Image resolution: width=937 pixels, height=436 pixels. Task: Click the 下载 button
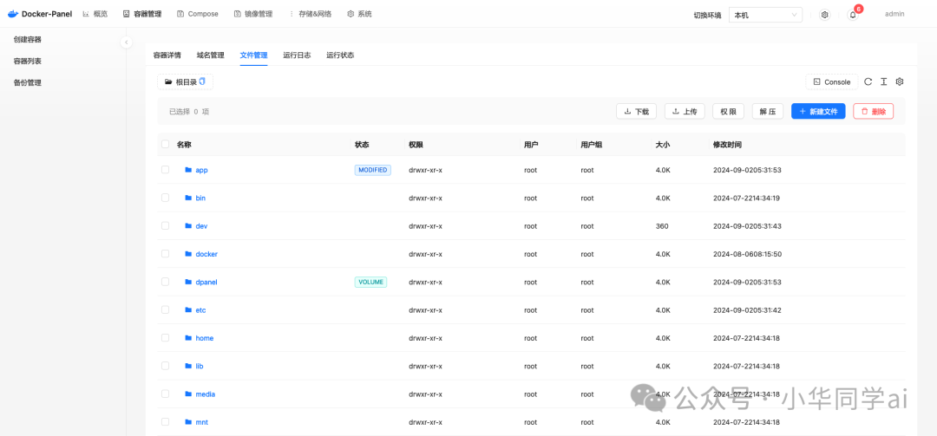(637, 111)
